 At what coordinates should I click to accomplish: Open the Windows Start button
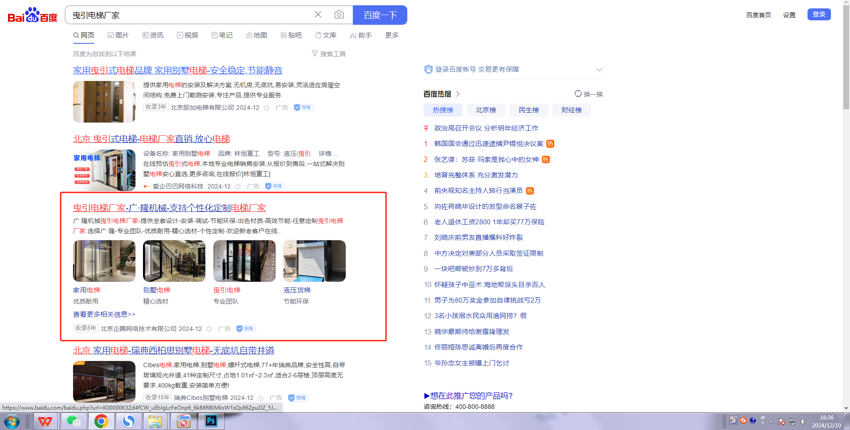[x=12, y=422]
